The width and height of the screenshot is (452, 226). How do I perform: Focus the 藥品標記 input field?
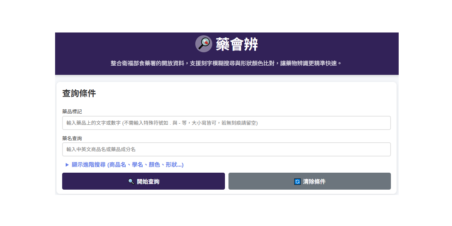(226, 123)
